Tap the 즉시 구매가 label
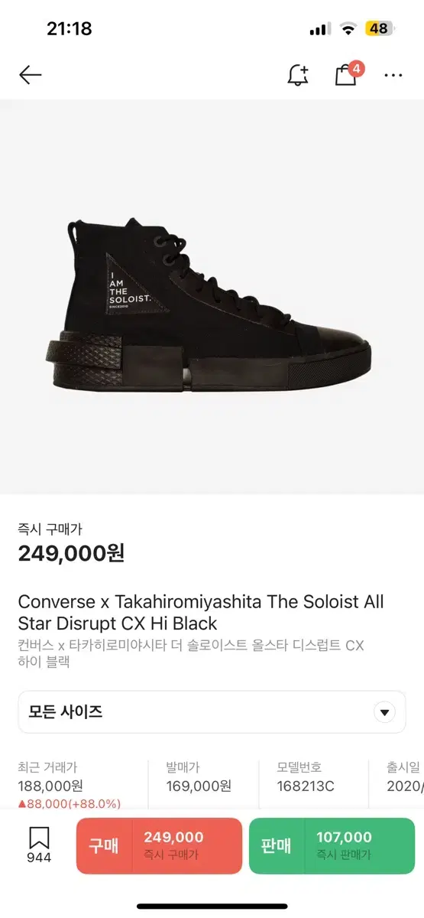This screenshot has height=918, width=424. pyautogui.click(x=50, y=529)
